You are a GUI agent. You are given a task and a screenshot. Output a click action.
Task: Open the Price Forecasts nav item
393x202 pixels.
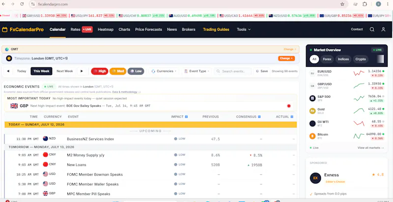coord(149,29)
